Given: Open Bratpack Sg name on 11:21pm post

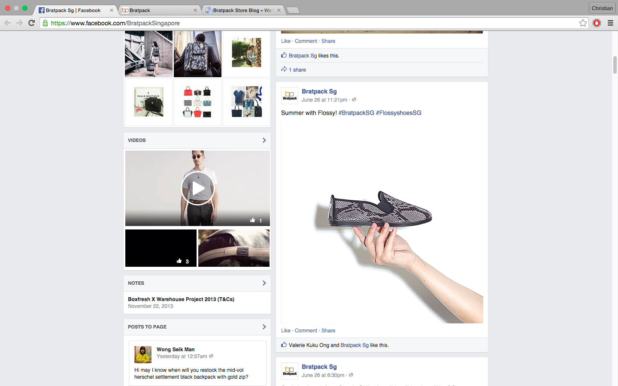Looking at the screenshot, I should [x=319, y=91].
